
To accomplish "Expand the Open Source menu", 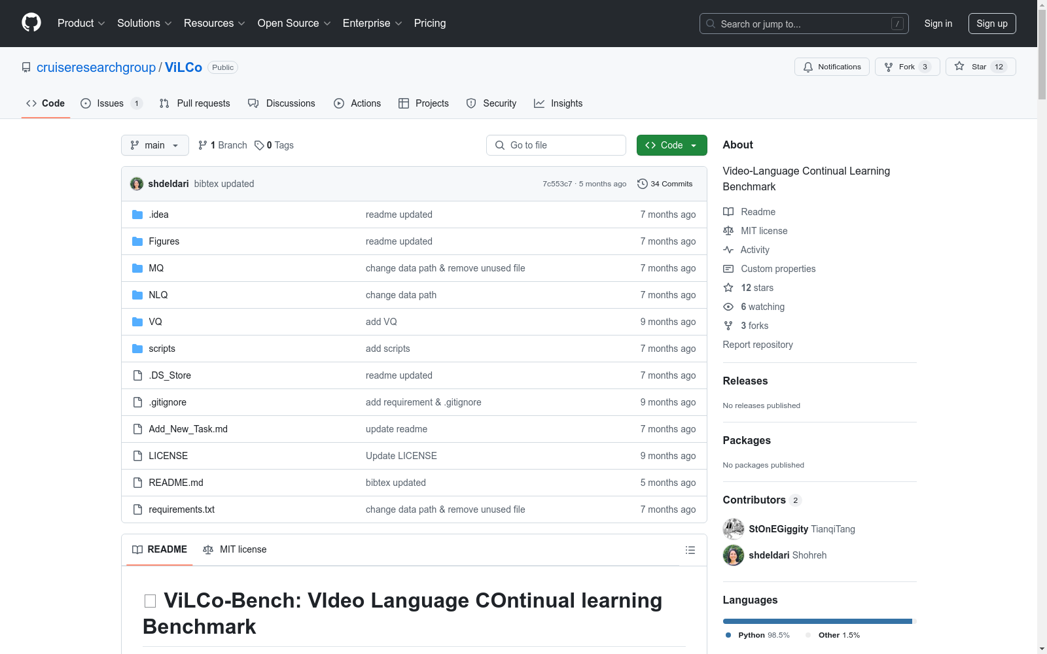I will point(294,24).
